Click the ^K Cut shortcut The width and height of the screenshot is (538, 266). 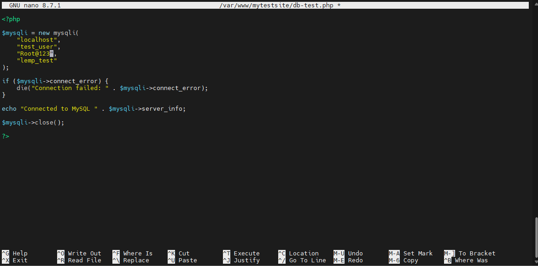click(x=179, y=253)
